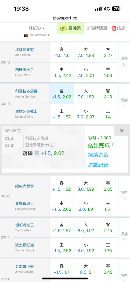The image size is (130, 282).
Task: Open 波士頓紅襪 team link
Action: [24, 245]
